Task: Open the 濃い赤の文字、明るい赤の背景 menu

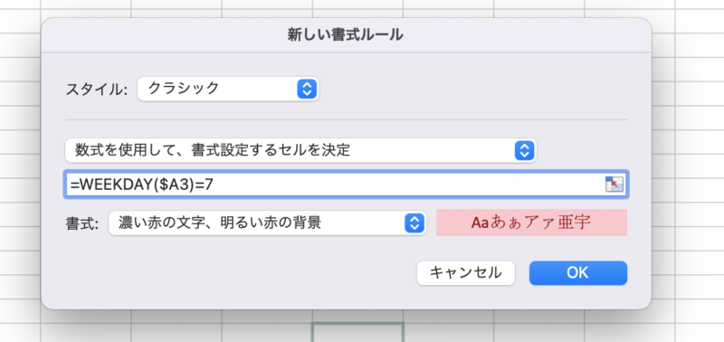Action: [x=267, y=223]
